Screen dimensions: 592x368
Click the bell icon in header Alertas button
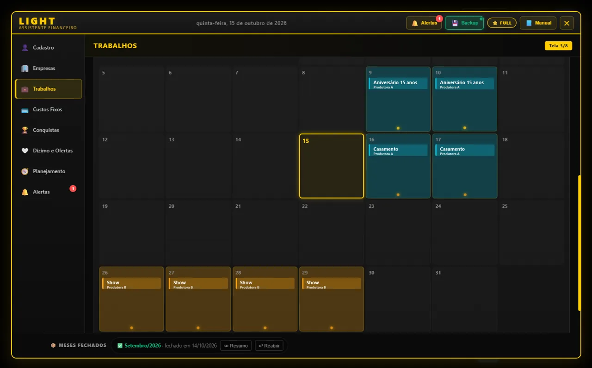(415, 23)
